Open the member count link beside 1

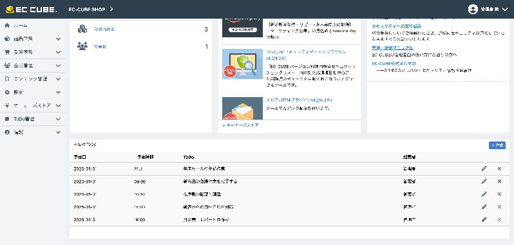[x=100, y=46]
